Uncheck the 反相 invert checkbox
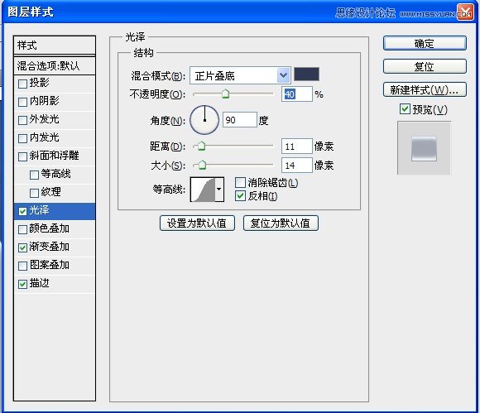 pos(240,196)
